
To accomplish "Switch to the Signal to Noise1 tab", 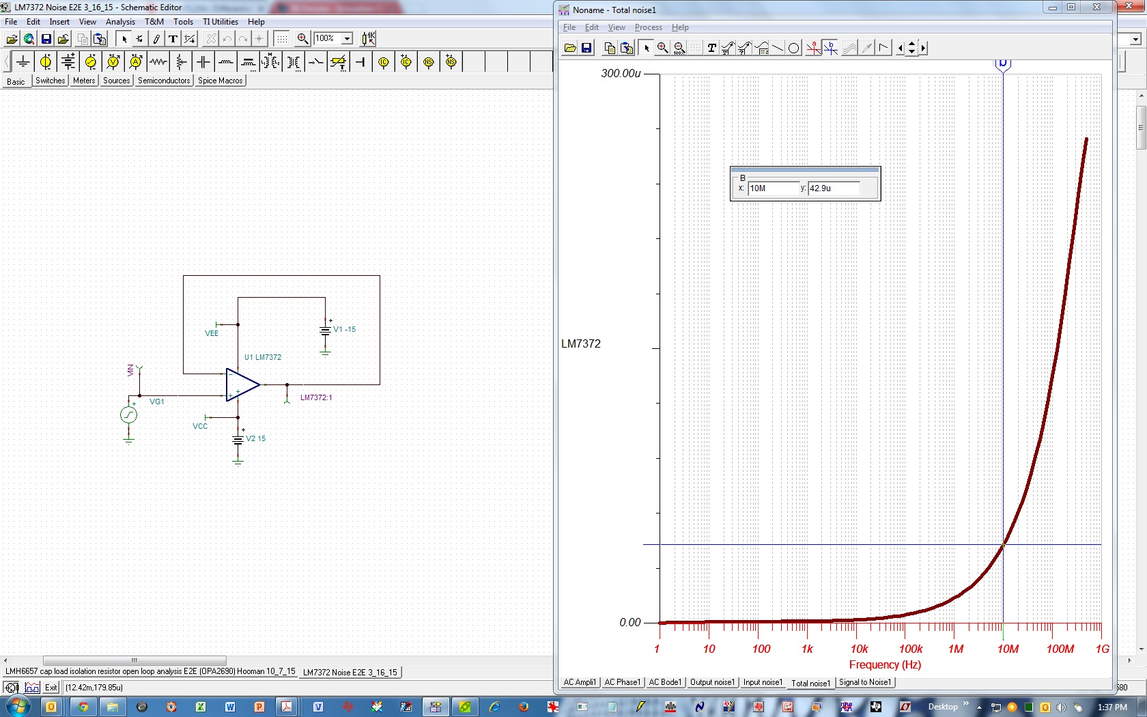I will click(865, 682).
